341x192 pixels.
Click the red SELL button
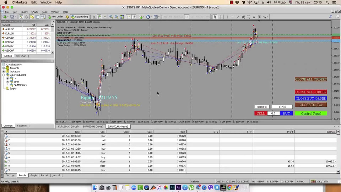[260, 113]
